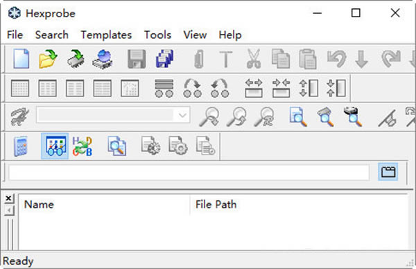This screenshot has height=269, width=416.
Task: Select the finest-cell grid grouping icon
Action: tap(20, 88)
